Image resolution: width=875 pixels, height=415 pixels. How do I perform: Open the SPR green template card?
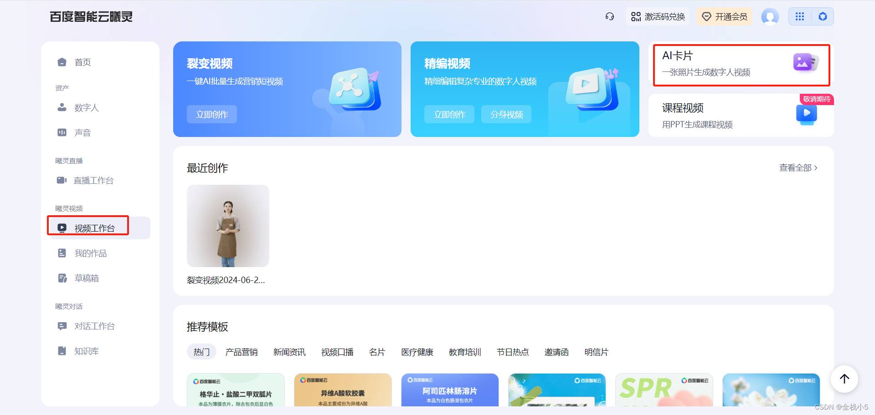664,390
